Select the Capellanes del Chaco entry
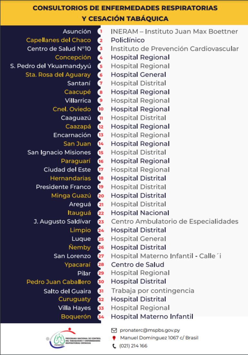 (x=58, y=40)
